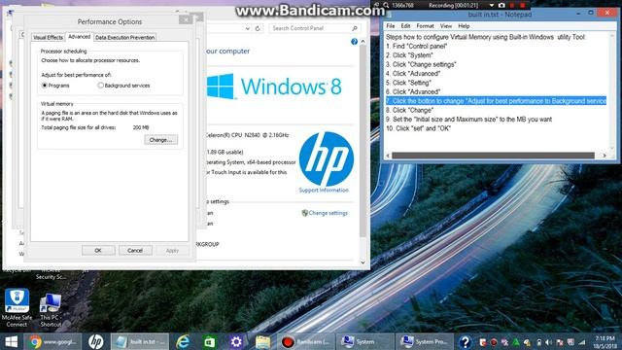
Task: Click the Change... virtual memory button
Action: tap(160, 140)
